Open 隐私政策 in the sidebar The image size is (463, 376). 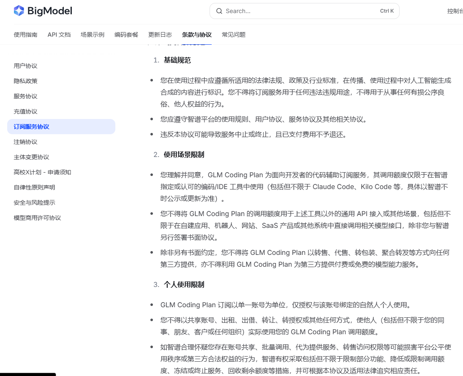[25, 81]
